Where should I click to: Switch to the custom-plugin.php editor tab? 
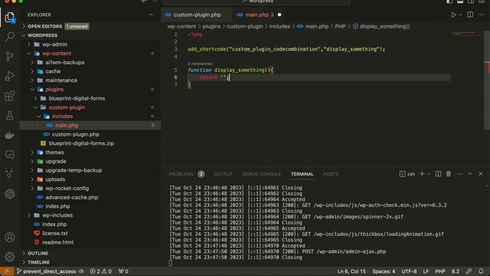(x=197, y=15)
